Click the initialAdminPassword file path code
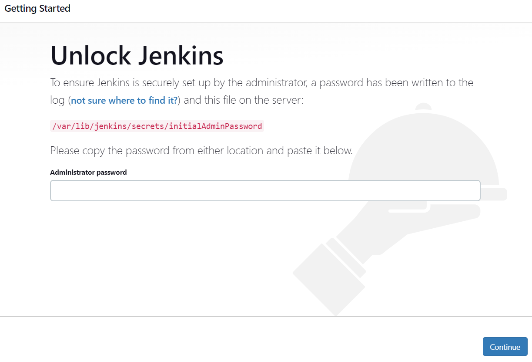 tap(157, 126)
